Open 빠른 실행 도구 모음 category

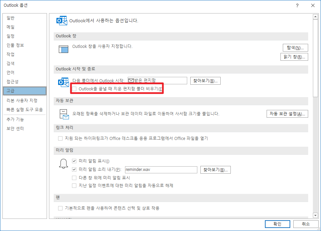click(x=25, y=110)
